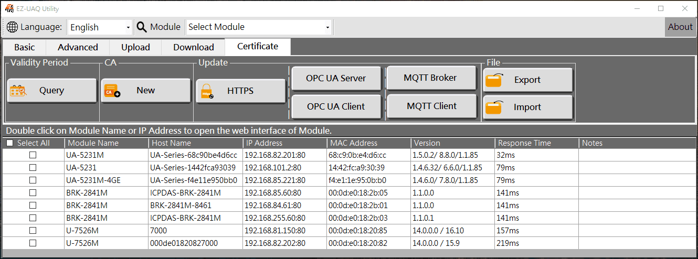Tick checkbox for UA-5231M-4GE row
Image resolution: width=698 pixels, height=259 pixels.
pyautogui.click(x=33, y=180)
